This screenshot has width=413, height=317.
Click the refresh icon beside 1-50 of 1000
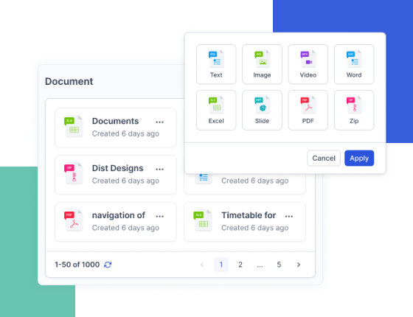(x=108, y=265)
